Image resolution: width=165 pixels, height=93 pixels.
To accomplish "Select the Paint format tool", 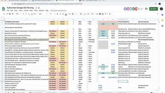I will tap(13, 14).
